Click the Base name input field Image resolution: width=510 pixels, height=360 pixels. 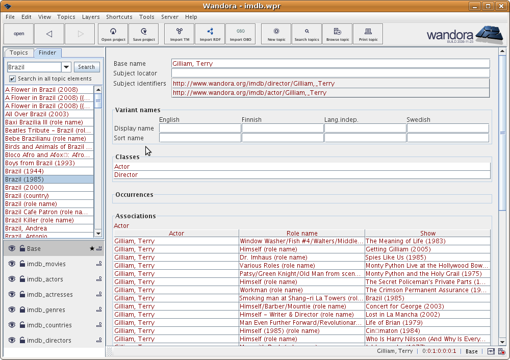[x=330, y=64]
